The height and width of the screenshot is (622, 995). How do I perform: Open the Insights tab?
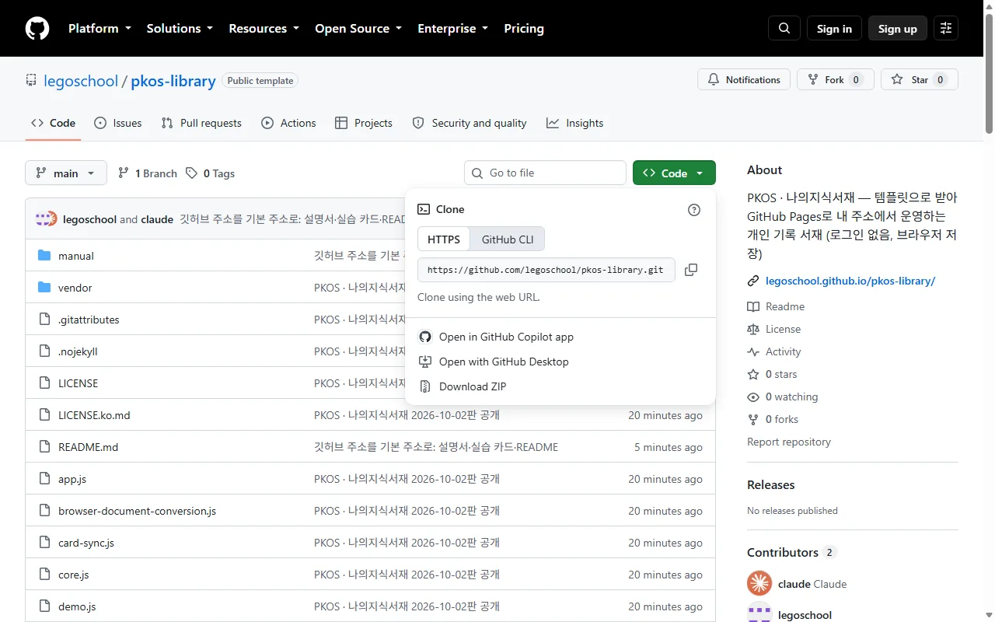pyautogui.click(x=575, y=123)
